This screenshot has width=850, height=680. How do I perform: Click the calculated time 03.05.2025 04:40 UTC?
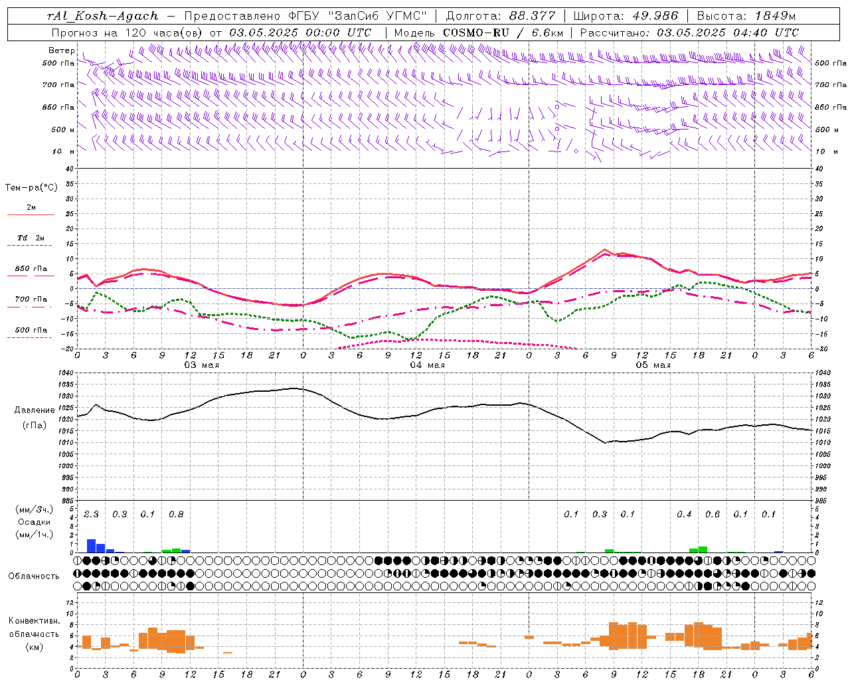728,33
